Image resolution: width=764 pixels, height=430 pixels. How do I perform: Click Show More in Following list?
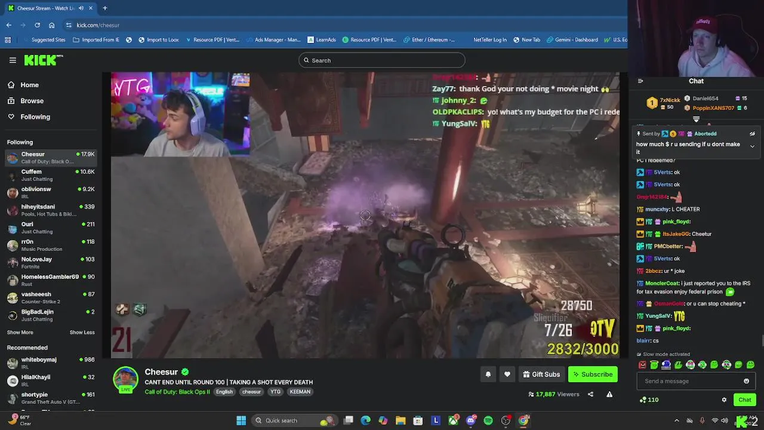point(20,333)
